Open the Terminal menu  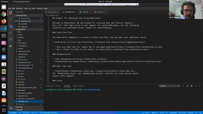tap(39, 9)
